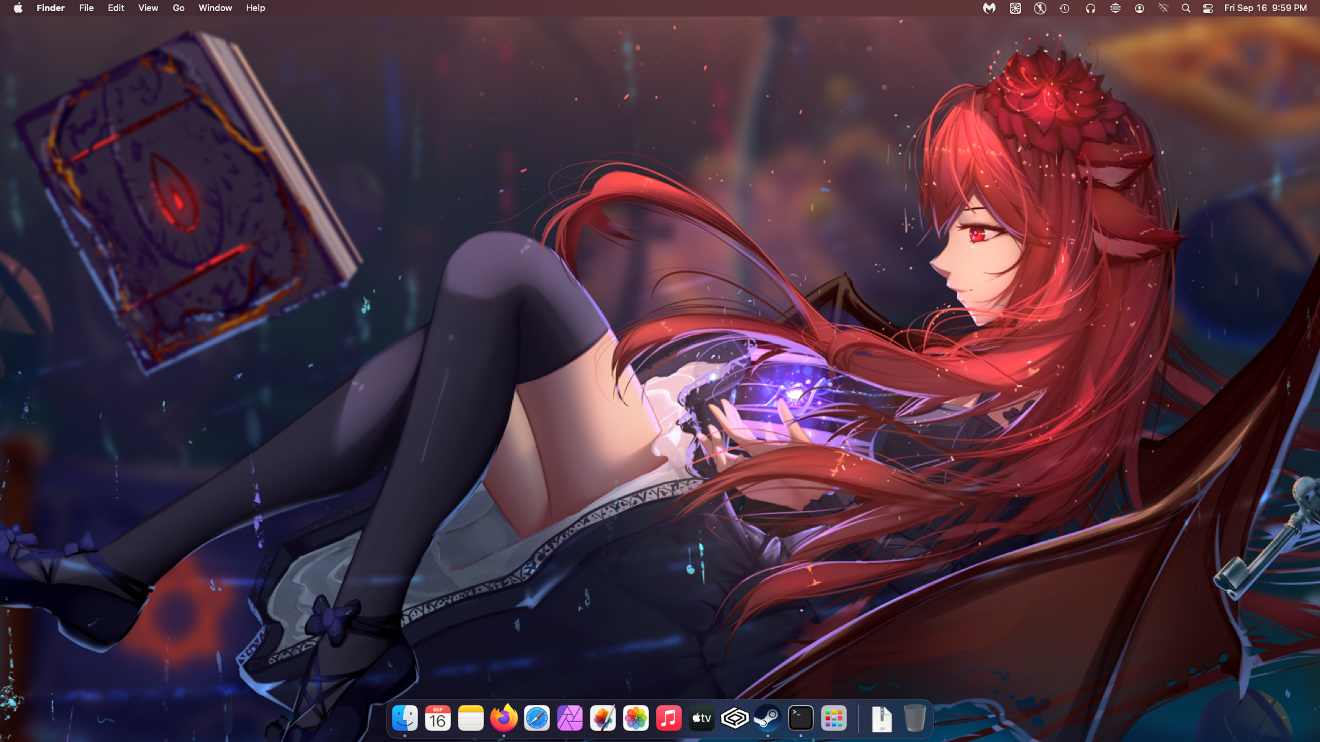This screenshot has height=742, width=1320.
Task: Click the disabled Wi-Fi status icon
Action: (1163, 8)
